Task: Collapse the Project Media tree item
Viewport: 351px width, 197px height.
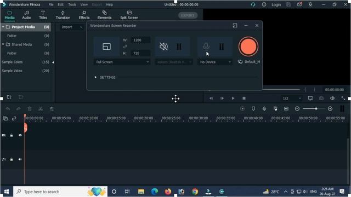Action: point(3,27)
